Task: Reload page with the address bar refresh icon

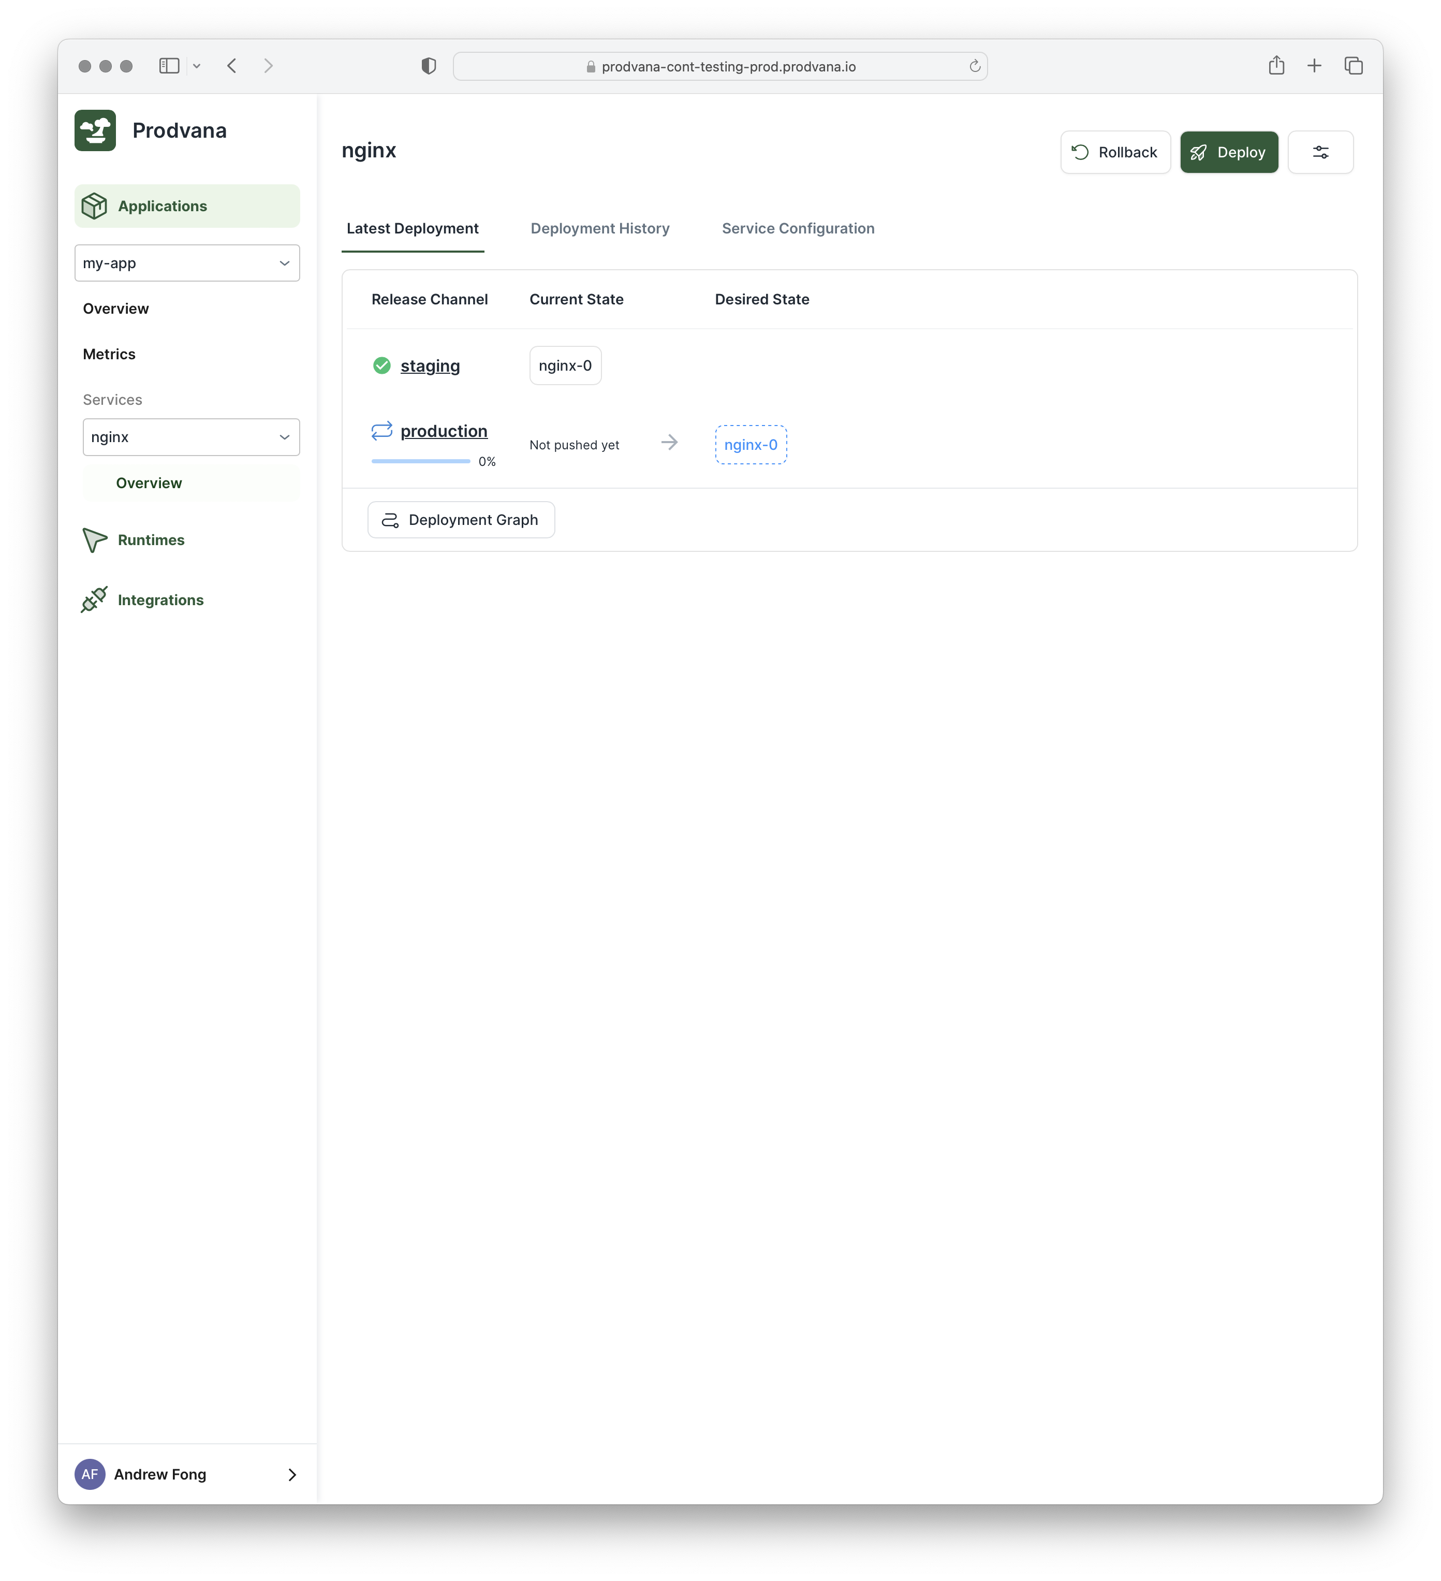Action: 975,66
